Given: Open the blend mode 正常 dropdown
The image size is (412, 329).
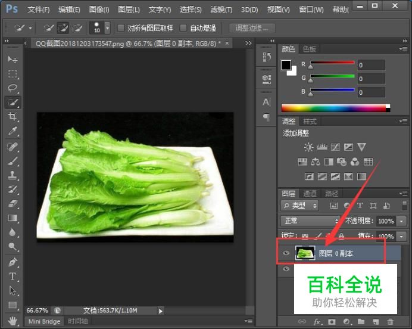Looking at the screenshot, I should [310, 221].
